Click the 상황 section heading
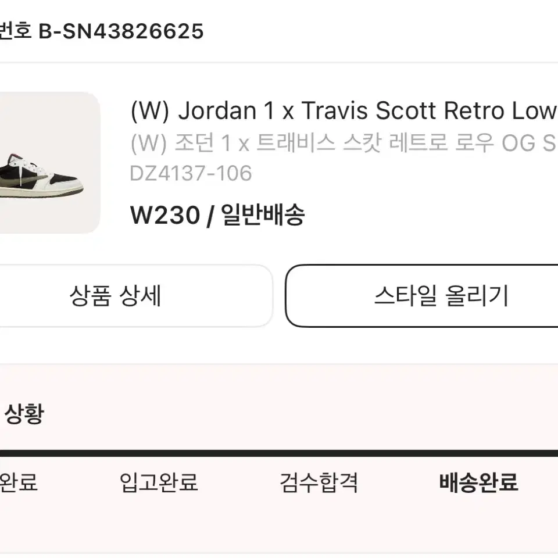 click(24, 413)
